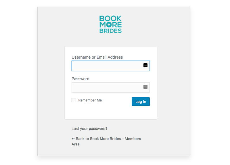Tick the Remember Me checkbox
This screenshot has height=165, width=230.
point(74,100)
